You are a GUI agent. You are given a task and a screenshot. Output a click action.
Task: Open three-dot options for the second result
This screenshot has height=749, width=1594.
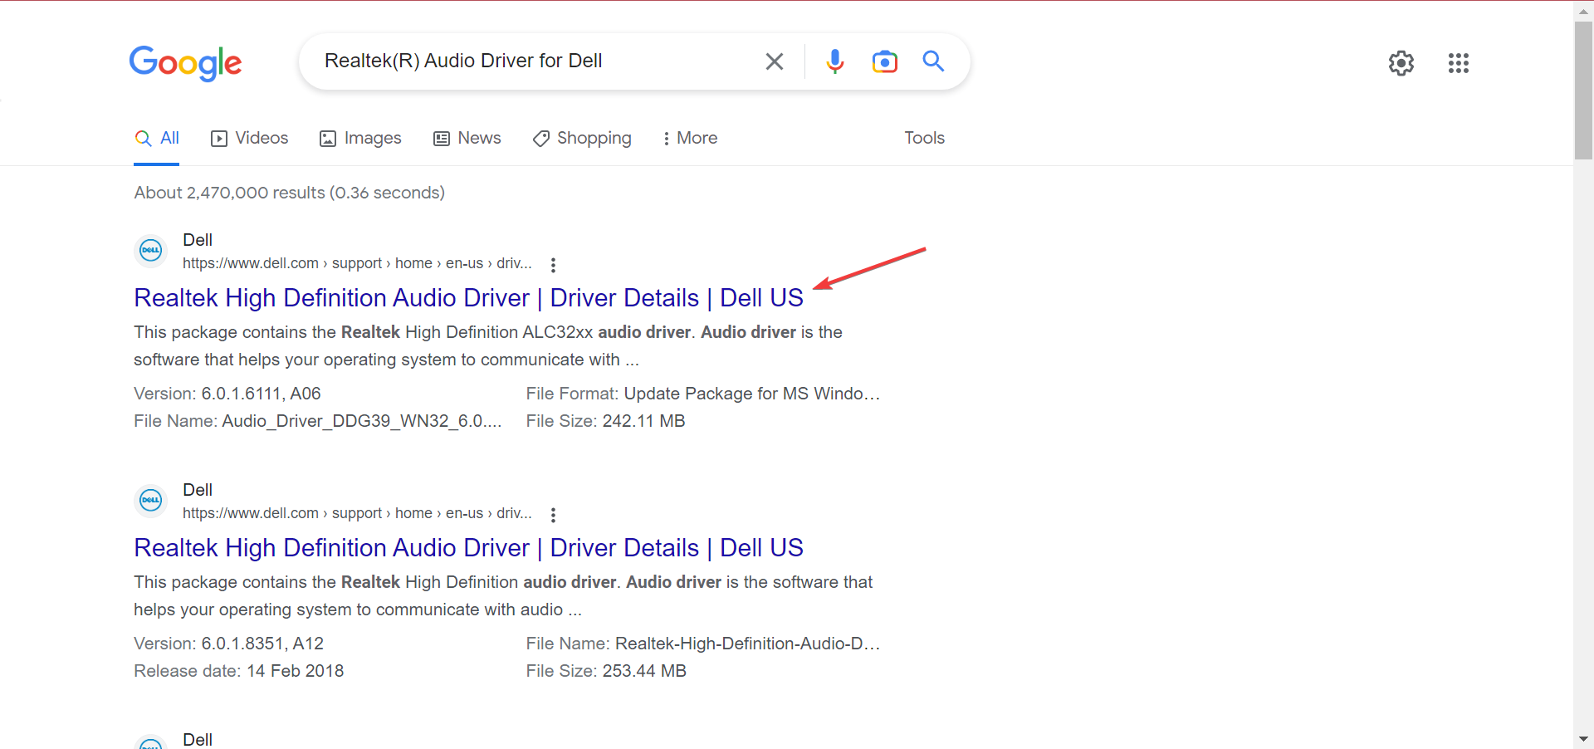tap(553, 515)
